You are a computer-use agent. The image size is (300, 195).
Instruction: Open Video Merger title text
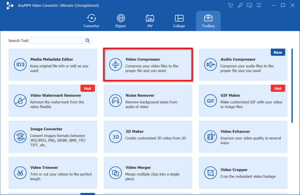click(x=138, y=168)
